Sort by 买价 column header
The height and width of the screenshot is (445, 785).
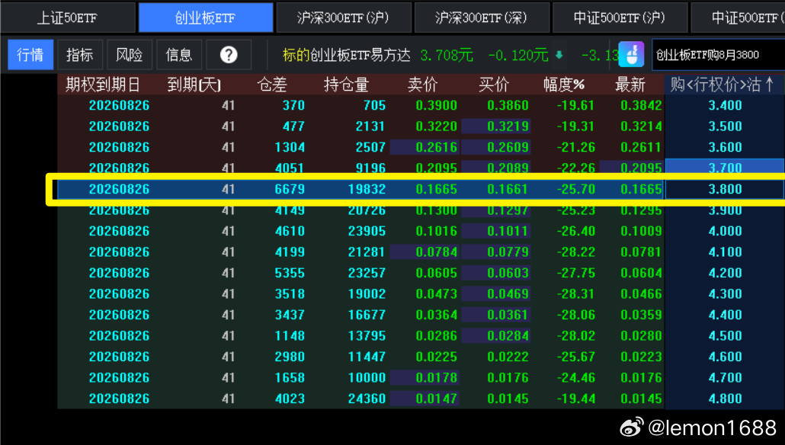[x=494, y=85]
